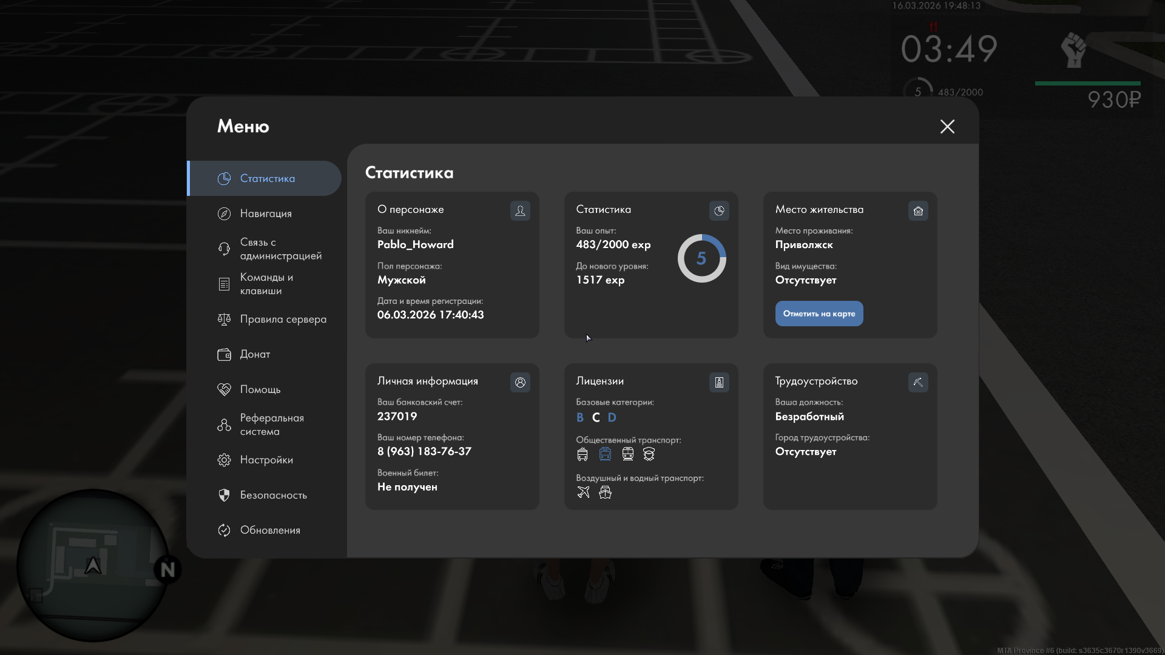Go to Правила сервера section

point(283,319)
